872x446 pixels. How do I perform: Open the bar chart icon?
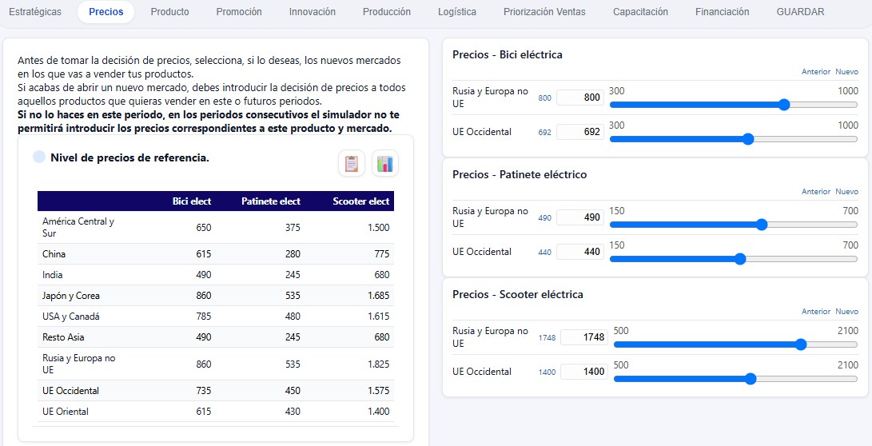click(384, 164)
